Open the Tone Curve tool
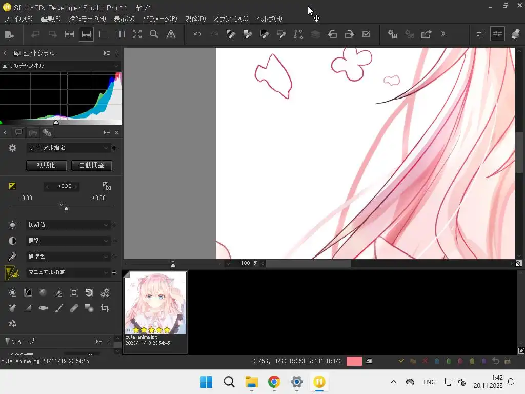525x394 pixels. pos(28,293)
